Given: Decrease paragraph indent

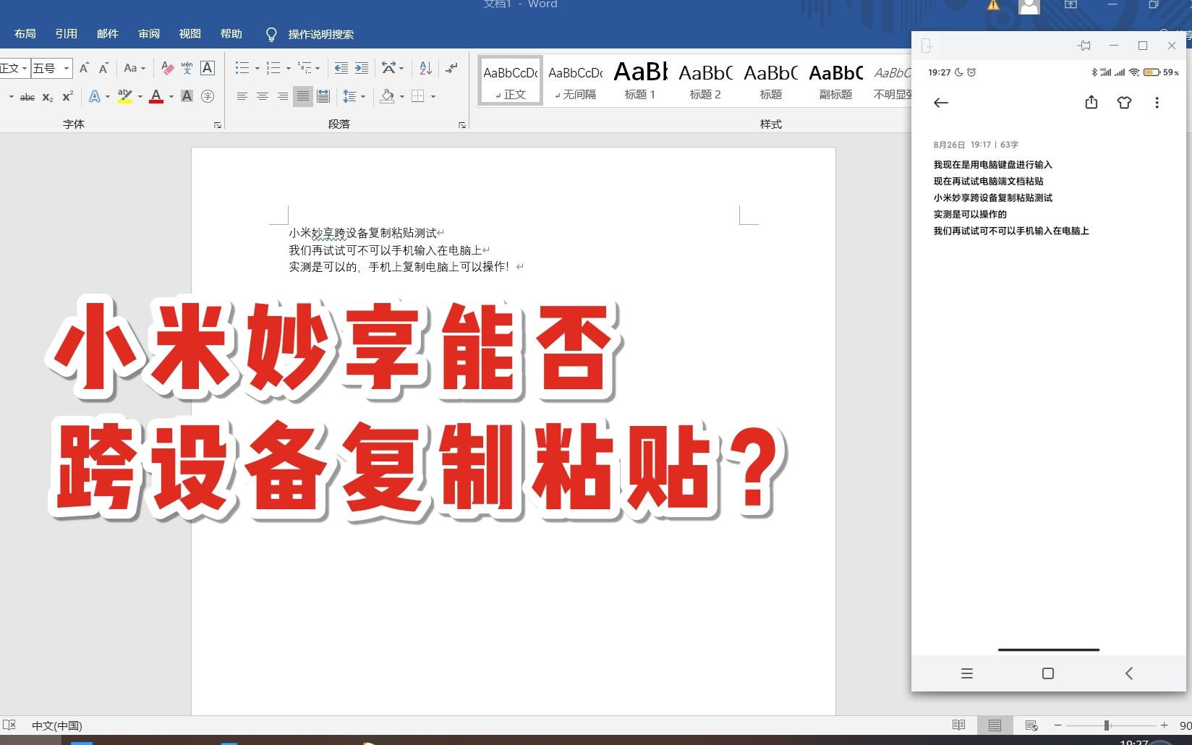Looking at the screenshot, I should 341,68.
